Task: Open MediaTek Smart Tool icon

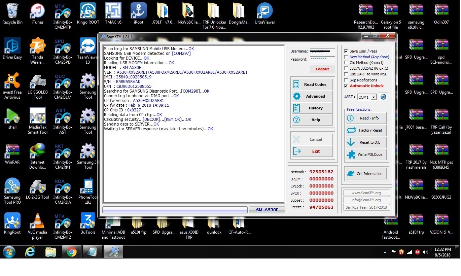Action: [37, 122]
